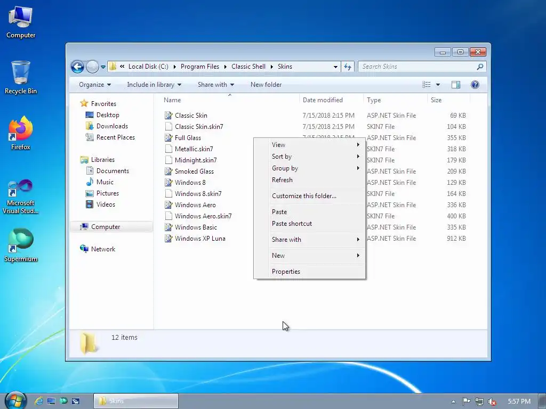Choose Paste from the context menu
The height and width of the screenshot is (409, 546).
pyautogui.click(x=310, y=212)
